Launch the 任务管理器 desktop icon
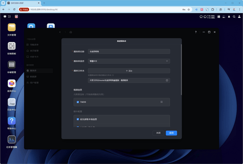 (x=12, y=140)
